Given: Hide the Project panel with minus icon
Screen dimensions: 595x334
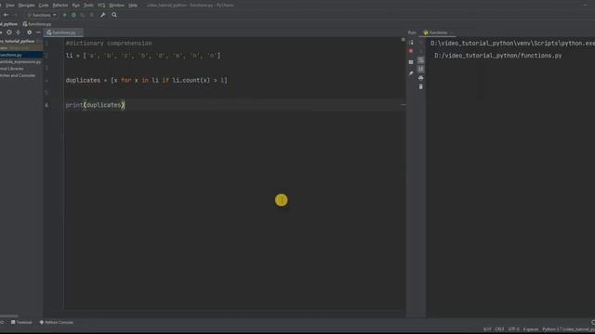Looking at the screenshot, I should coord(38,32).
